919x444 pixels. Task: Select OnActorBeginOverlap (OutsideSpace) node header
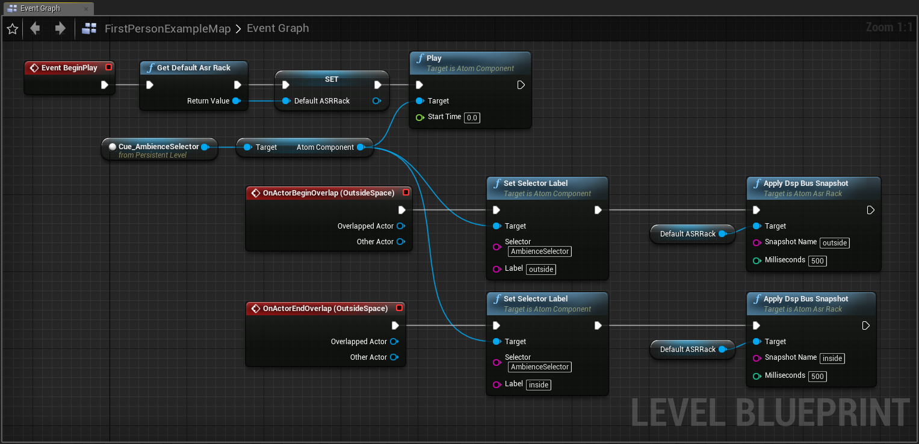pos(329,193)
